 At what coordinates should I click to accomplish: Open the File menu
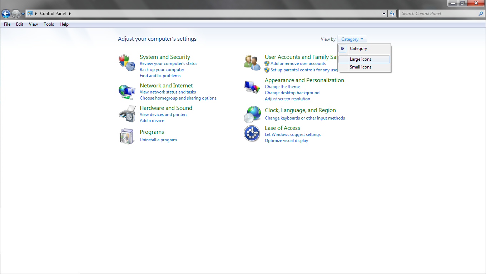tap(7, 24)
